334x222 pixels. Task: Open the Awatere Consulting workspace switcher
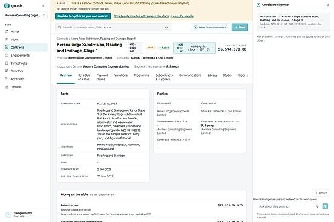coord(25,15)
